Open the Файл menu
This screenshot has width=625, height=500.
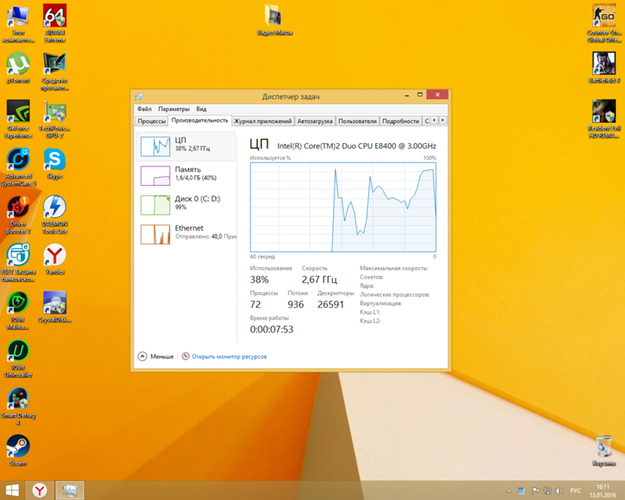145,109
